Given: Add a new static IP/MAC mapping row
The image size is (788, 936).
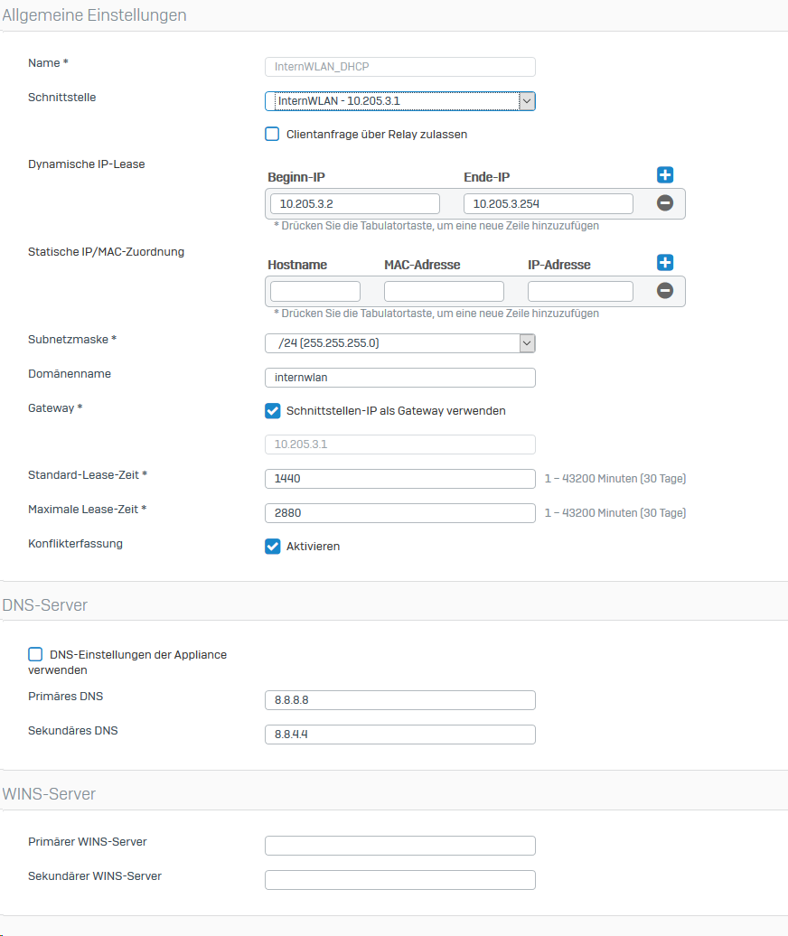Looking at the screenshot, I should [665, 263].
